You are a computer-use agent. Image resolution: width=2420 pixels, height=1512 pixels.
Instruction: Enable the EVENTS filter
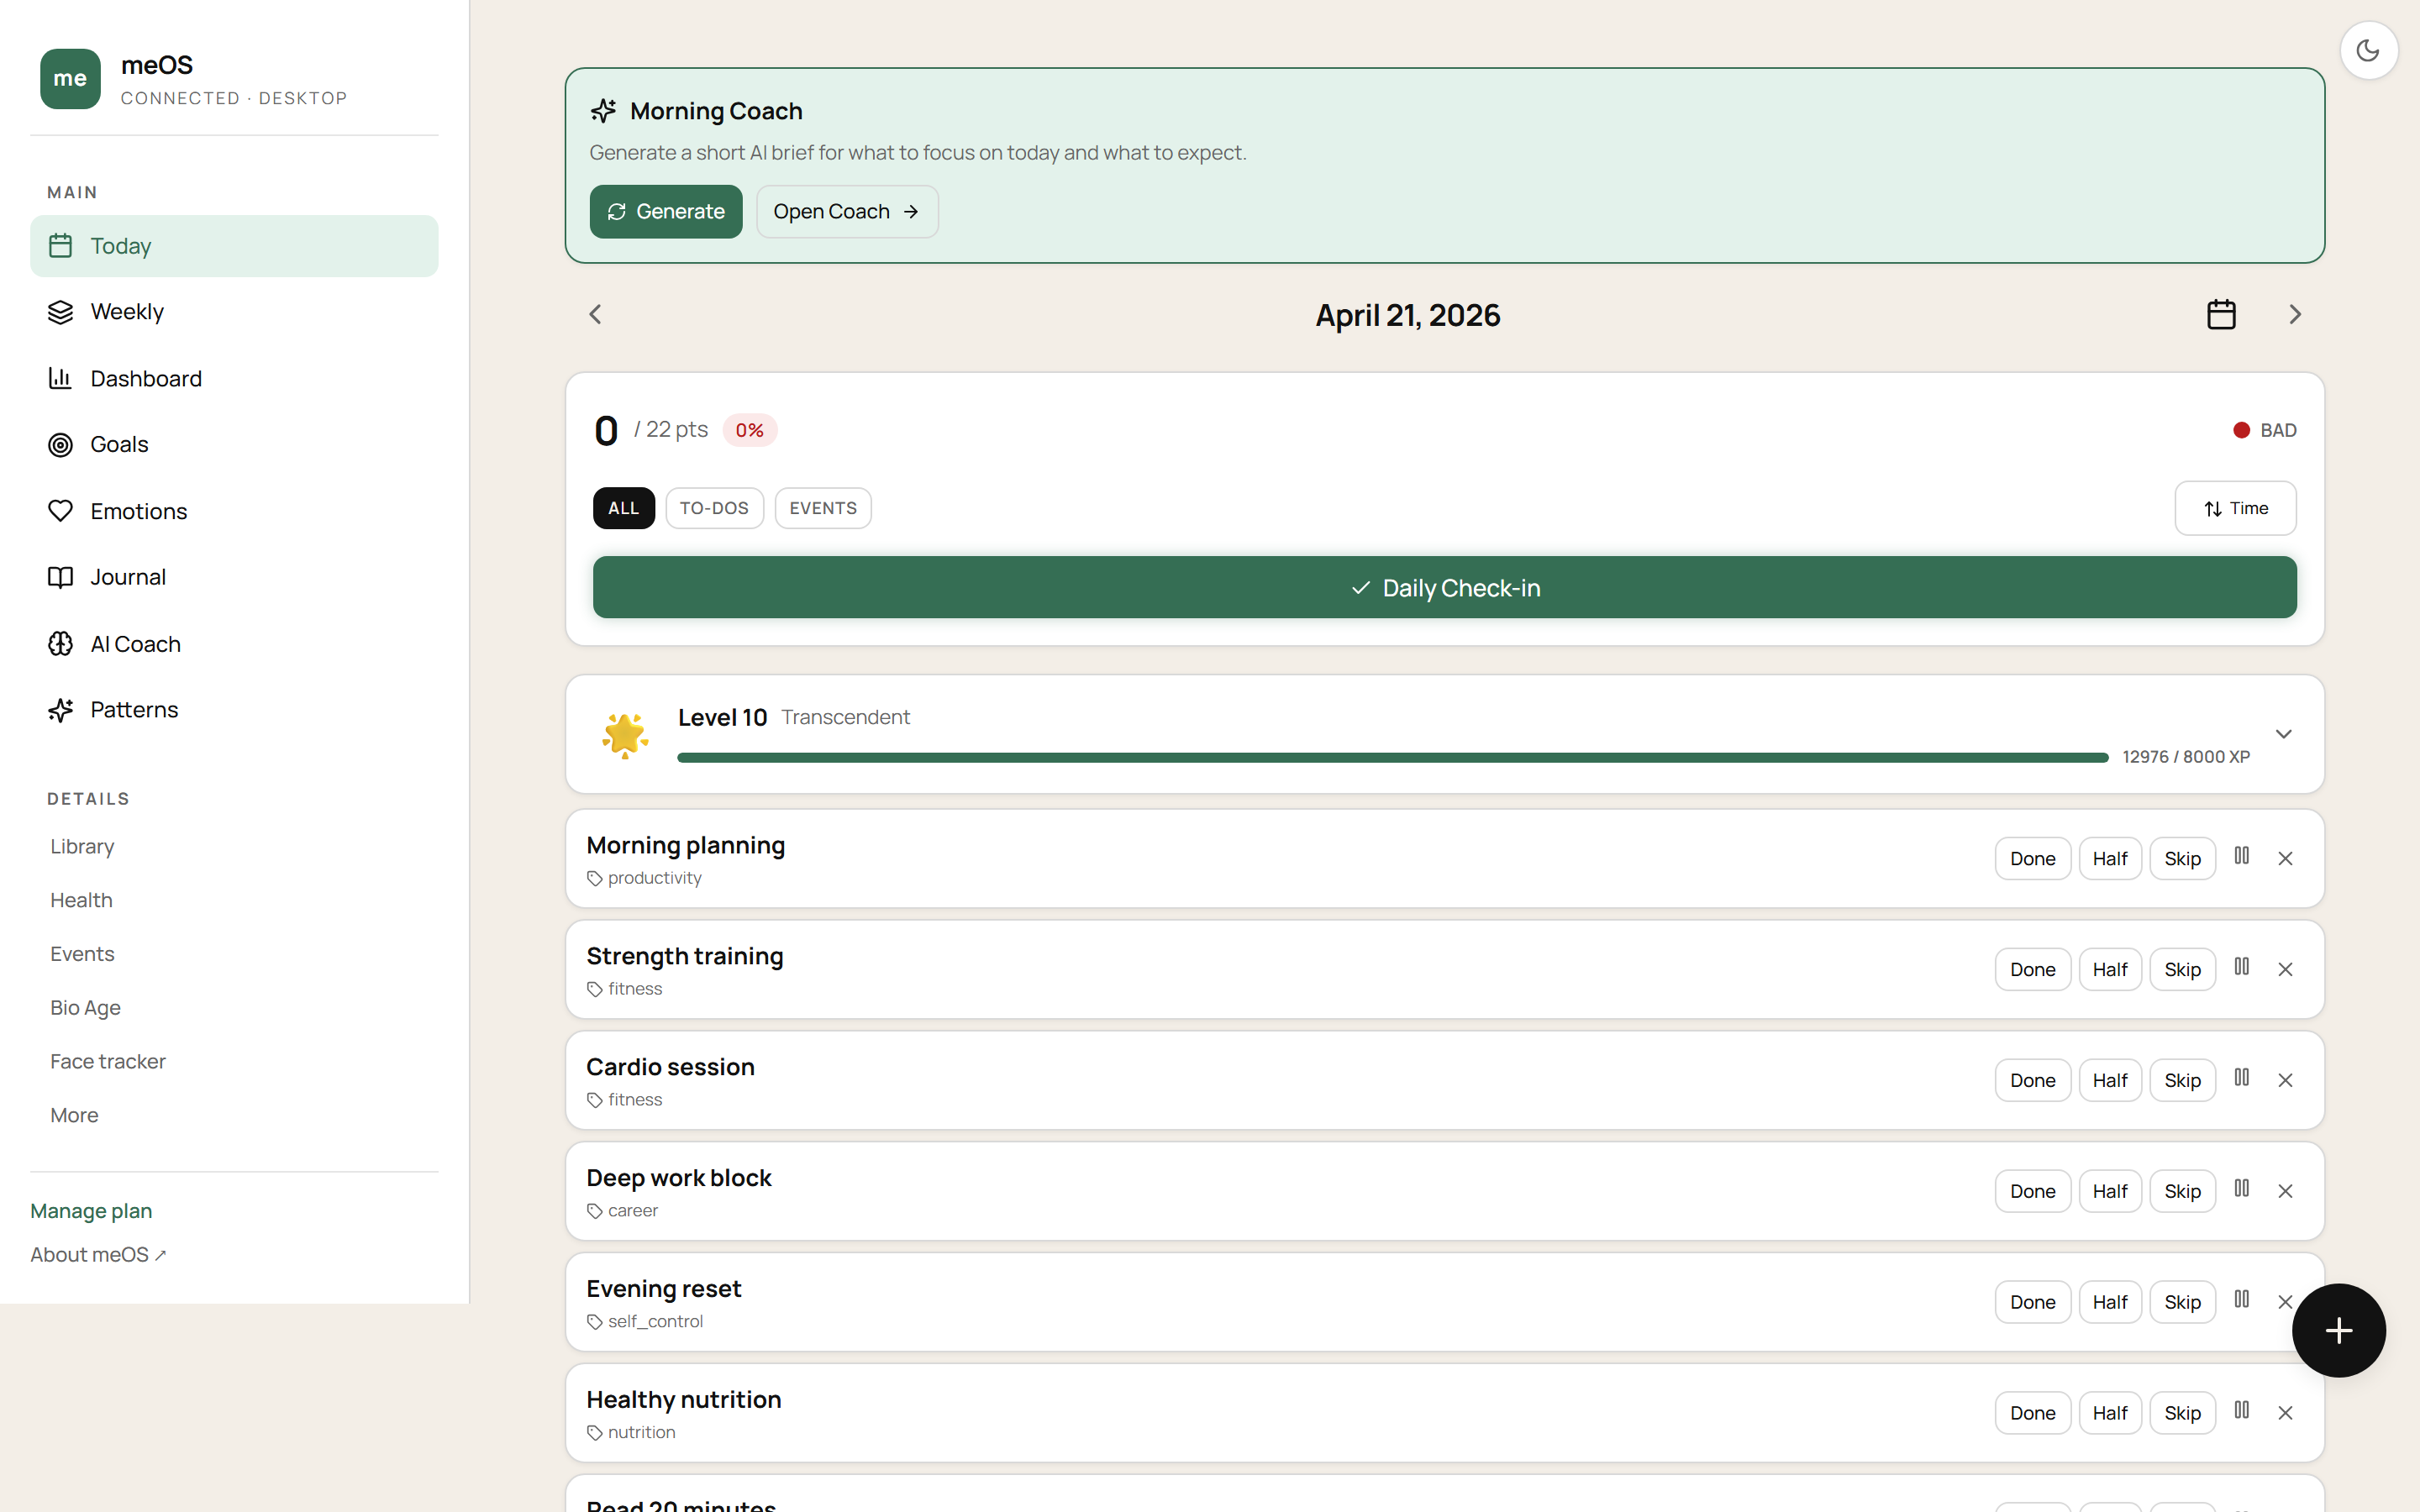(x=822, y=507)
